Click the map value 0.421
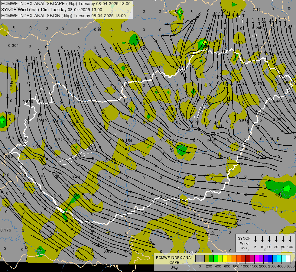 tap(44, 121)
